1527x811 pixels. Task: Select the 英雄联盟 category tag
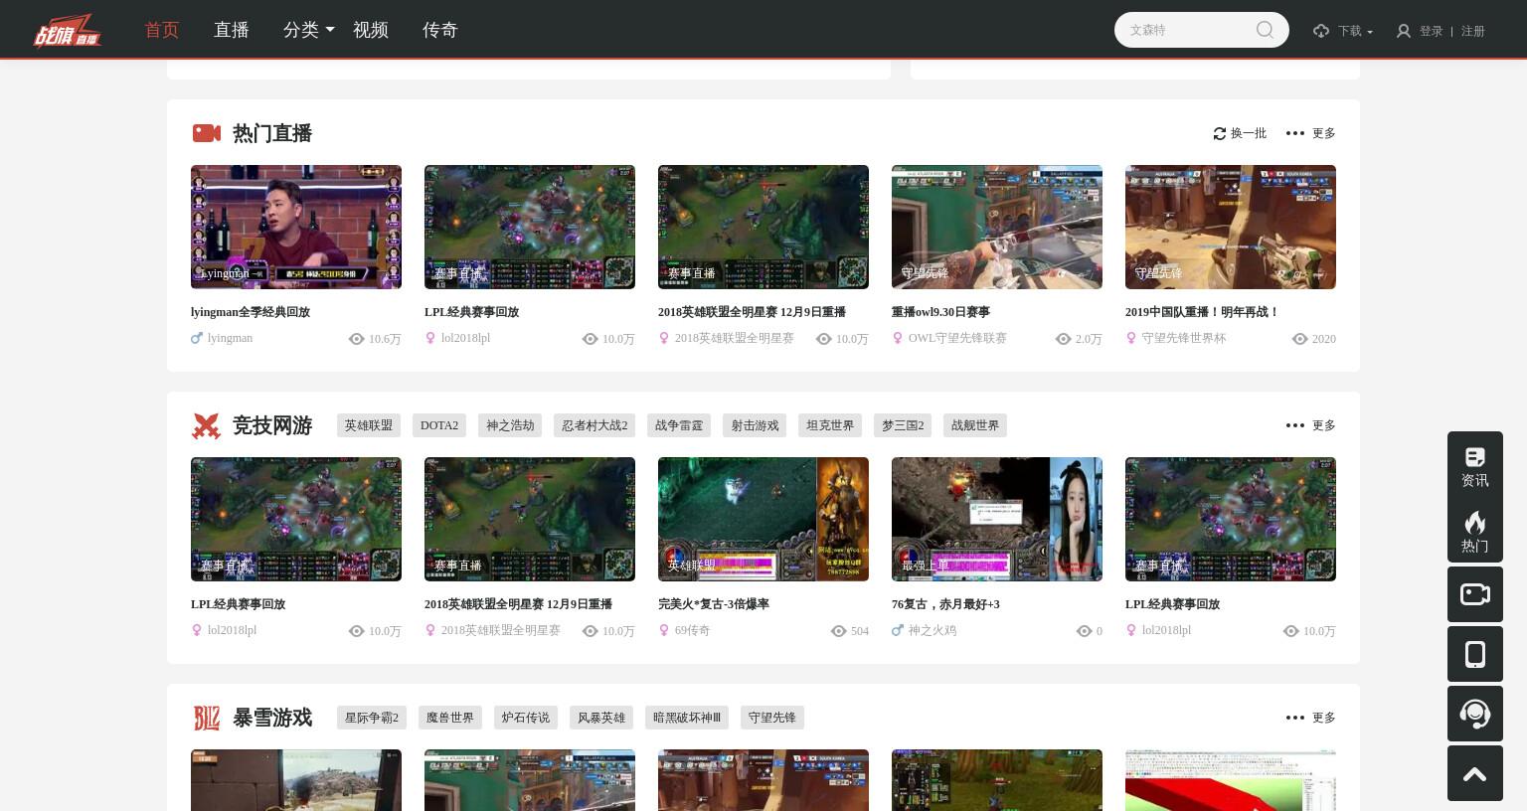pyautogui.click(x=369, y=425)
